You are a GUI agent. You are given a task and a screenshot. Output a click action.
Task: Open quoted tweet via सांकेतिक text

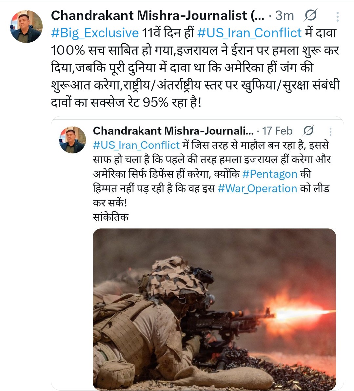pos(110,217)
